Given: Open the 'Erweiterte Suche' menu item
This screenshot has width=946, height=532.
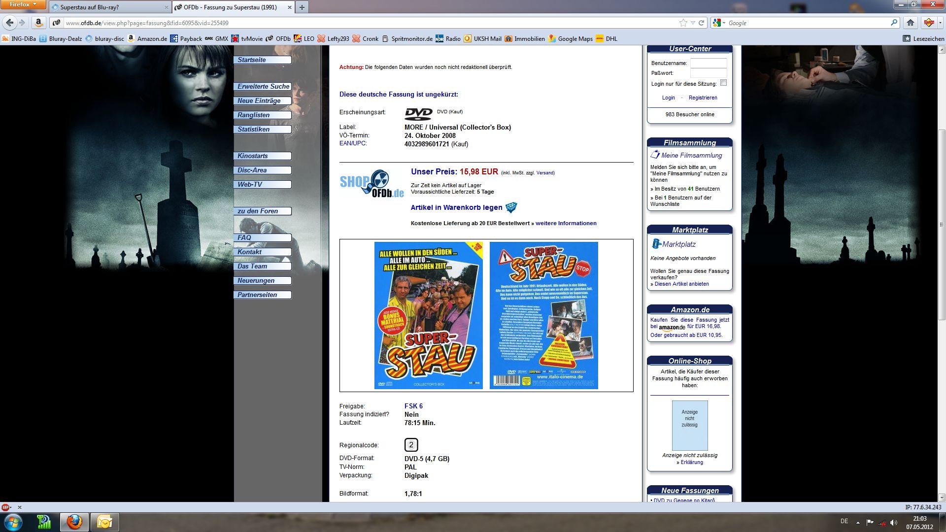Looking at the screenshot, I should click(x=263, y=86).
